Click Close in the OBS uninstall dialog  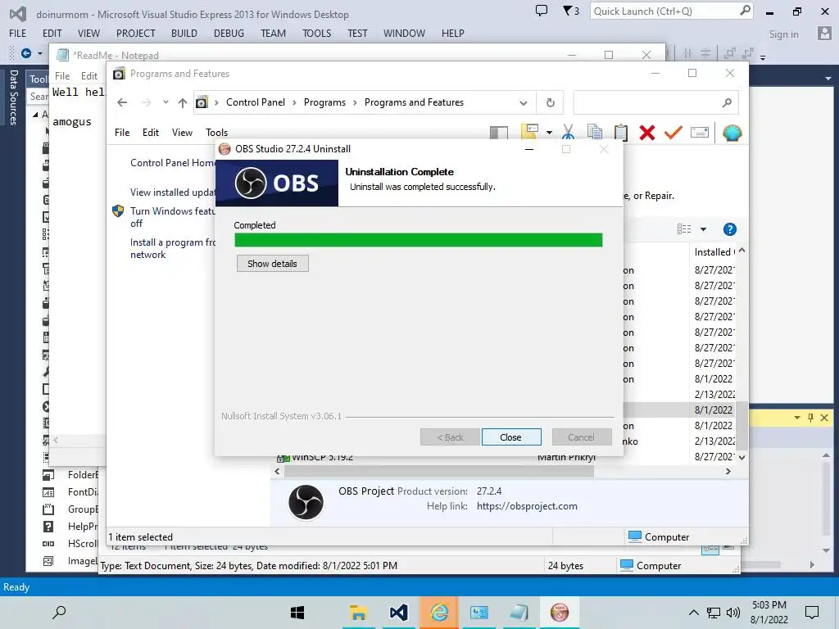(x=511, y=437)
